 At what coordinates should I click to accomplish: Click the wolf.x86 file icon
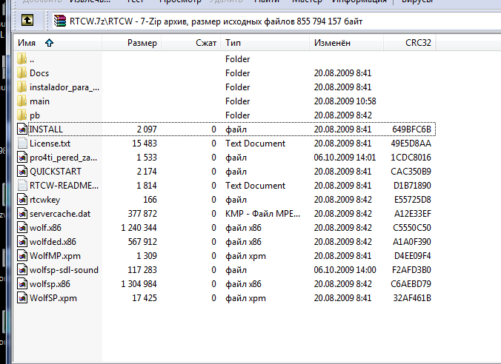[22, 227]
